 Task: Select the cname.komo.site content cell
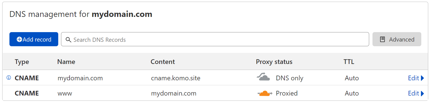click(x=176, y=78)
